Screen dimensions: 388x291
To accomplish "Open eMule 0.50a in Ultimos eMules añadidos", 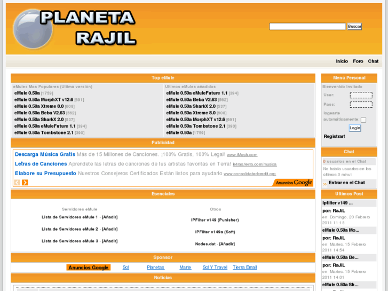I will pyautogui.click(x=179, y=133).
